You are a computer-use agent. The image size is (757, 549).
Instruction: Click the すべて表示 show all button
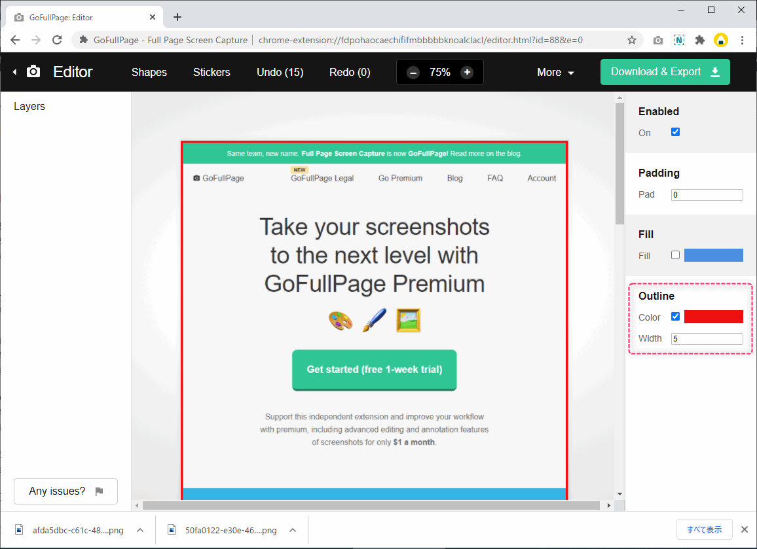[x=705, y=529]
